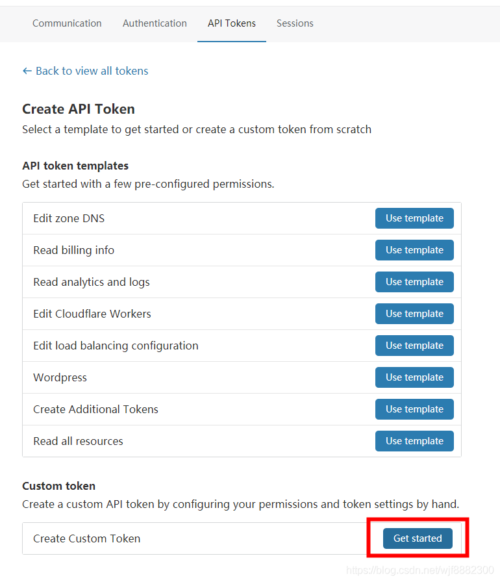Screen dimensions: 500x582
Task: Click the back arrow icon
Action: [x=27, y=71]
